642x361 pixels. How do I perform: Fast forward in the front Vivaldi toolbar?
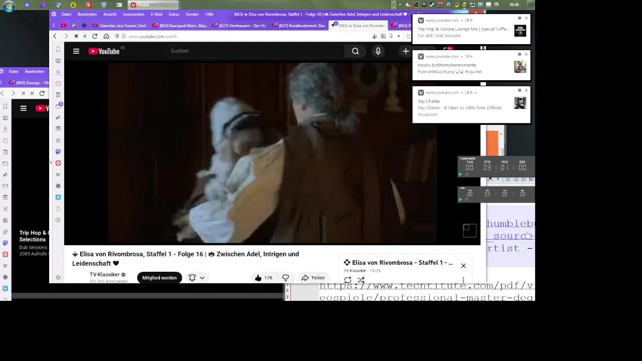(x=85, y=36)
